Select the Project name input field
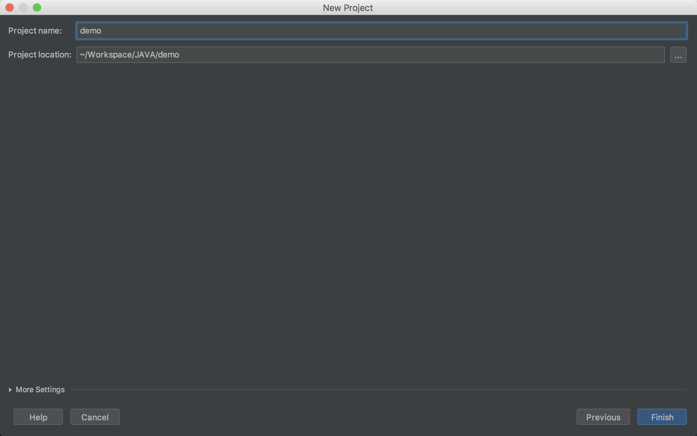This screenshot has width=697, height=436. pyautogui.click(x=381, y=31)
